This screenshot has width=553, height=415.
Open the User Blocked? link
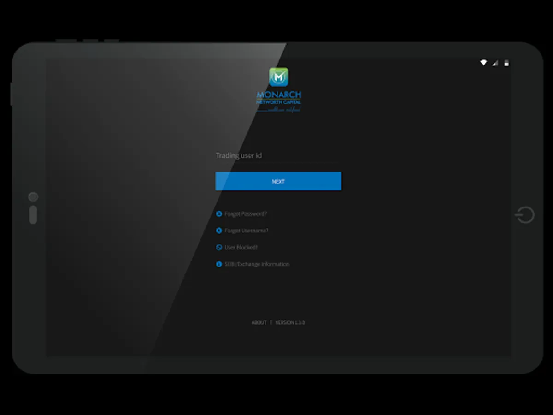point(241,248)
